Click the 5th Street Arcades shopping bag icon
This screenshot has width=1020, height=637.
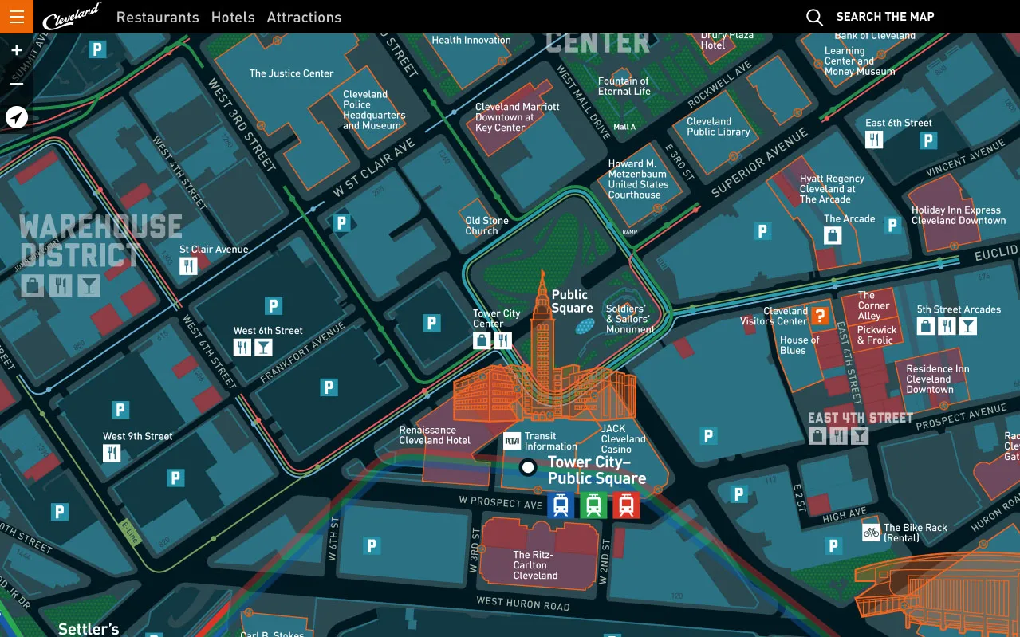926,325
